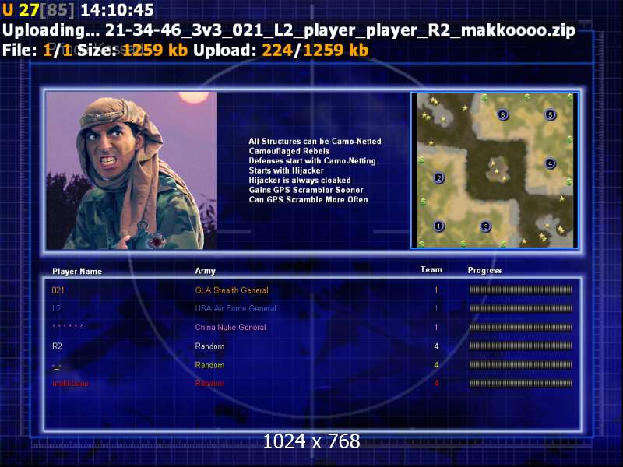This screenshot has height=467, width=623.
Task: Click start position 6 on the minimap
Action: coord(502,114)
